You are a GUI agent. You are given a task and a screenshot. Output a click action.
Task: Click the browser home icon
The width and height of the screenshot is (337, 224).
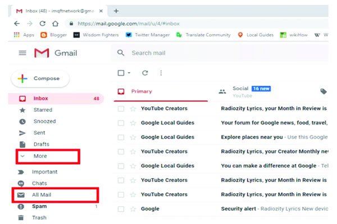click(55, 24)
